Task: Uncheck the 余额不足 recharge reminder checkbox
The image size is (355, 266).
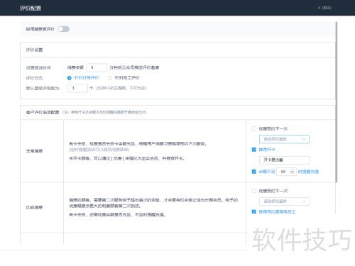Action: click(254, 172)
